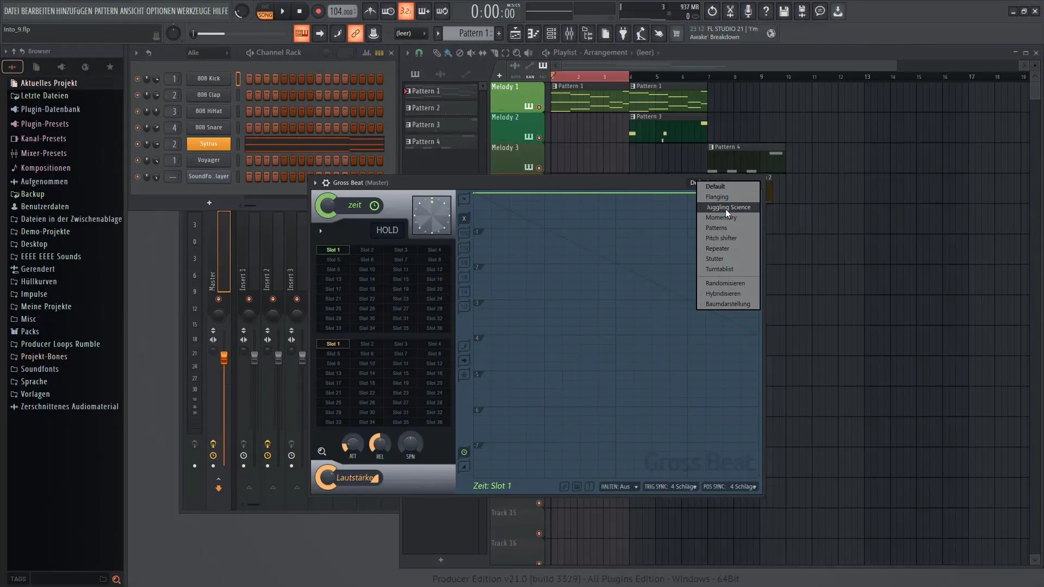Expand the Plugin-Datenbank tree item
This screenshot has height=587, width=1044.
coord(50,109)
